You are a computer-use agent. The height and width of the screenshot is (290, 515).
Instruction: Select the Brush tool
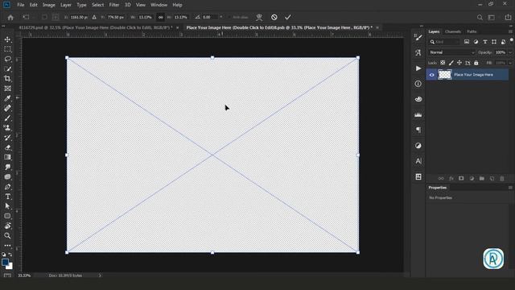coord(7,118)
